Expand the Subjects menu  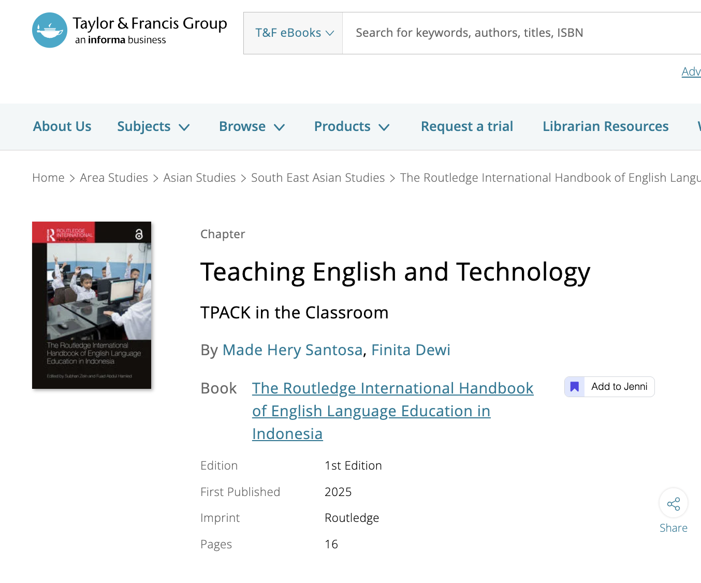click(x=153, y=127)
